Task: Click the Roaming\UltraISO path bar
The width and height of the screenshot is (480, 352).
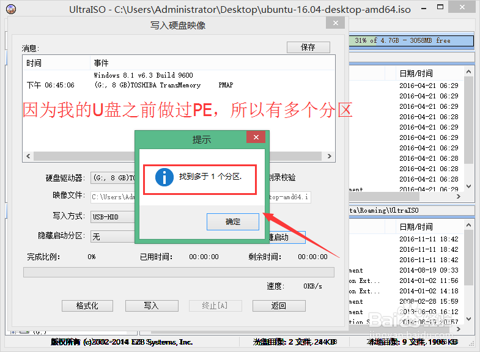Action: [x=412, y=210]
